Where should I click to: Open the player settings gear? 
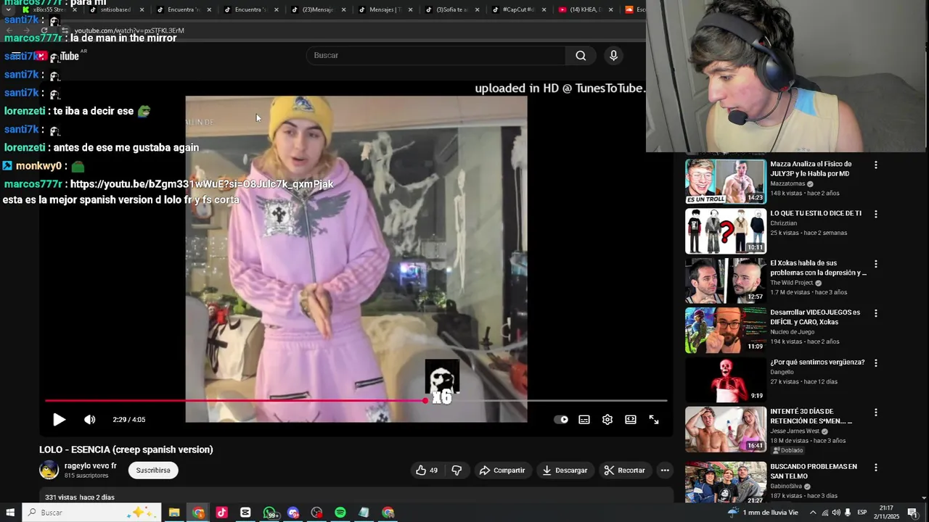607,420
